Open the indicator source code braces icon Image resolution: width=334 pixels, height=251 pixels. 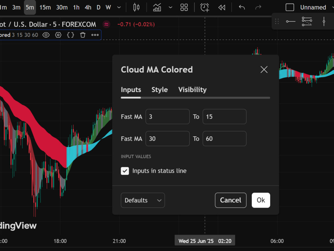pos(70,35)
